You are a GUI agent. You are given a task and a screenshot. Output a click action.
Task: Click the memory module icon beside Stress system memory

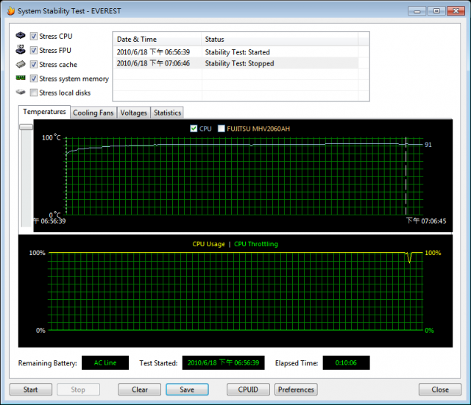pos(21,79)
